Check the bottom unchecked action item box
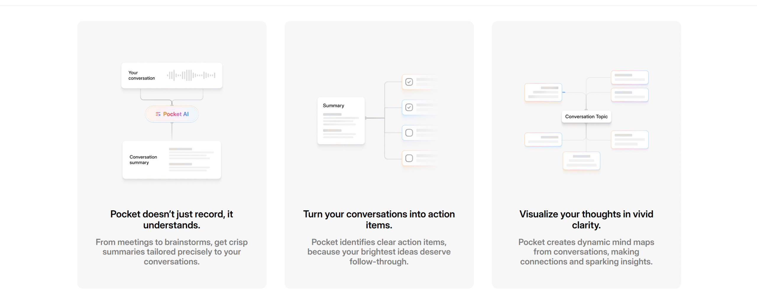 click(409, 158)
